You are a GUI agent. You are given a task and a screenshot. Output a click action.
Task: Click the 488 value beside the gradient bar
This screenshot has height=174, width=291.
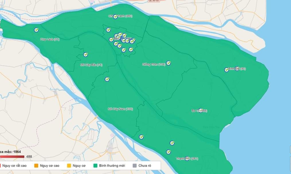(29, 157)
